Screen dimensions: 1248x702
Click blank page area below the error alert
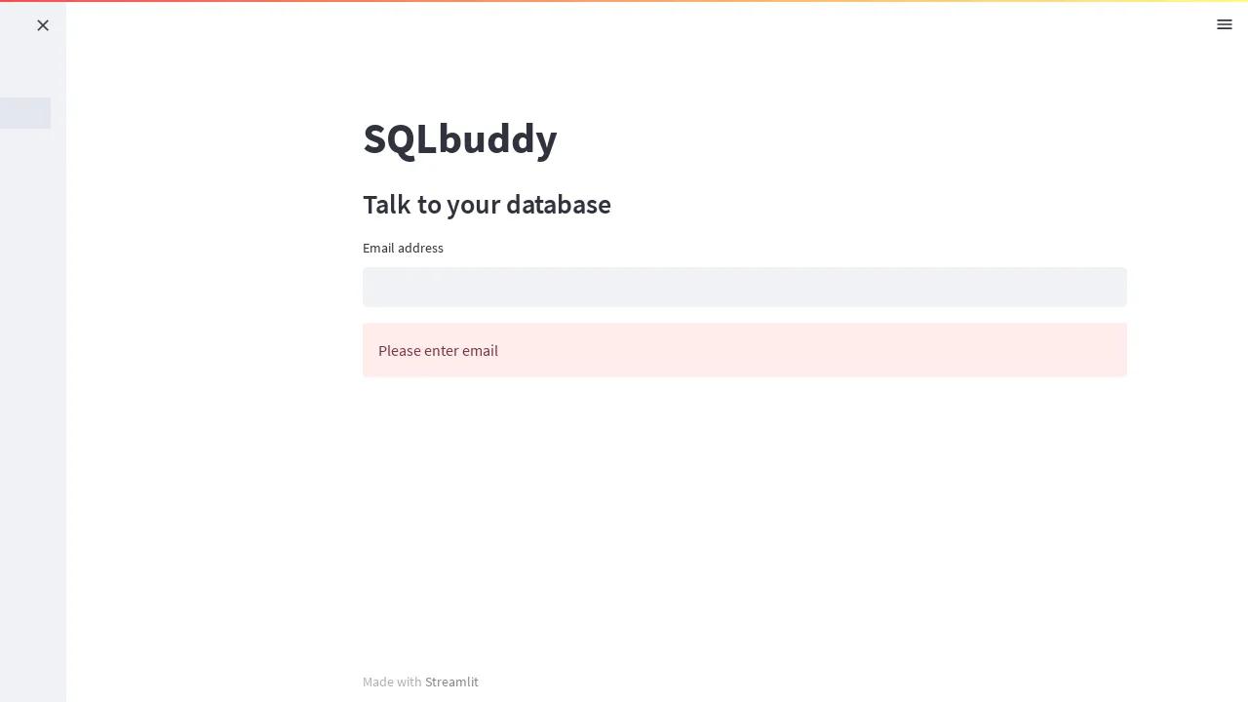click(x=744, y=507)
